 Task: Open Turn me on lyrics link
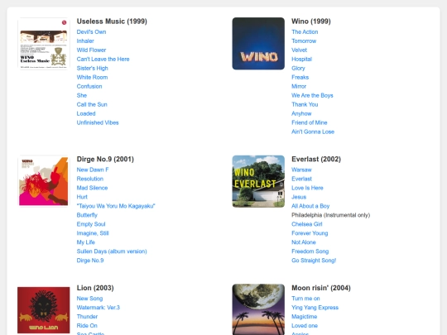[x=305, y=299]
